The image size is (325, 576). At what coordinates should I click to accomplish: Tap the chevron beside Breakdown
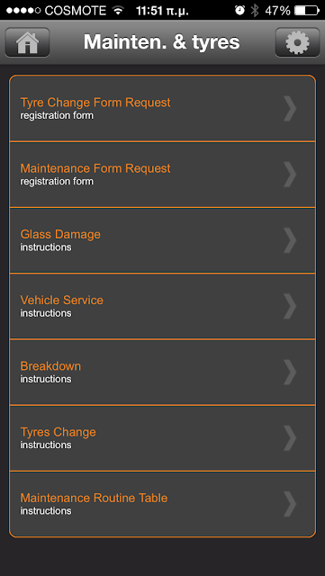290,372
